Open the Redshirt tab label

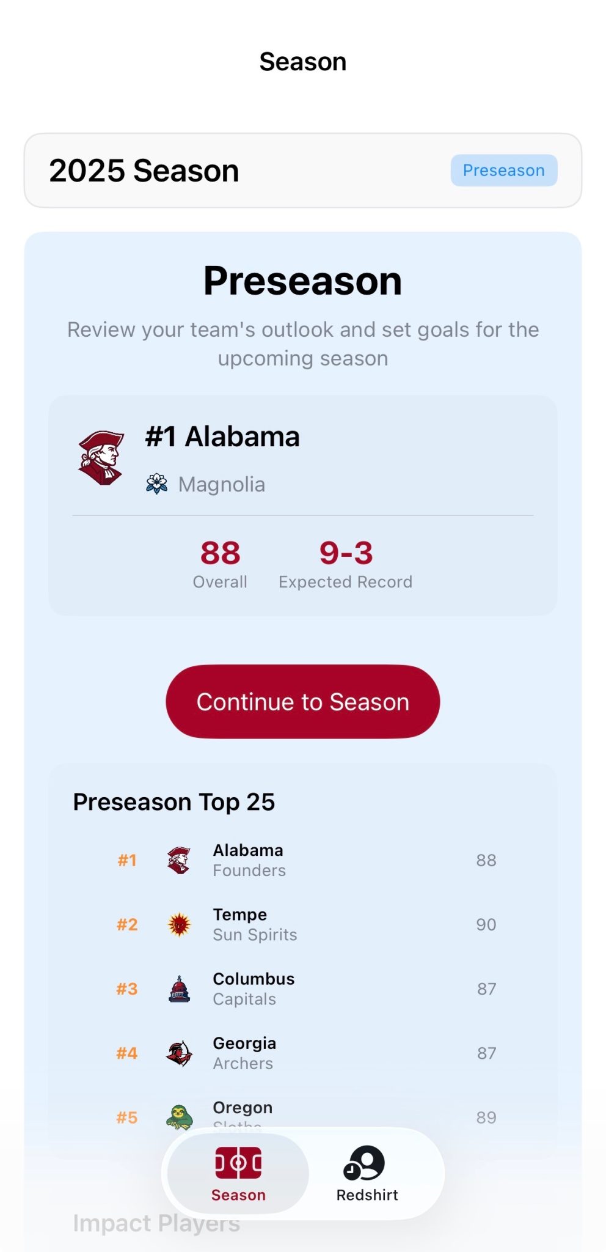[x=367, y=1195]
